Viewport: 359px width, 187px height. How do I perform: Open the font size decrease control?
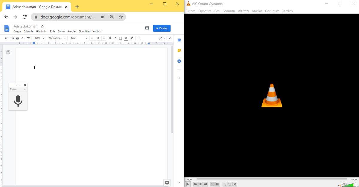pyautogui.click(x=92, y=38)
